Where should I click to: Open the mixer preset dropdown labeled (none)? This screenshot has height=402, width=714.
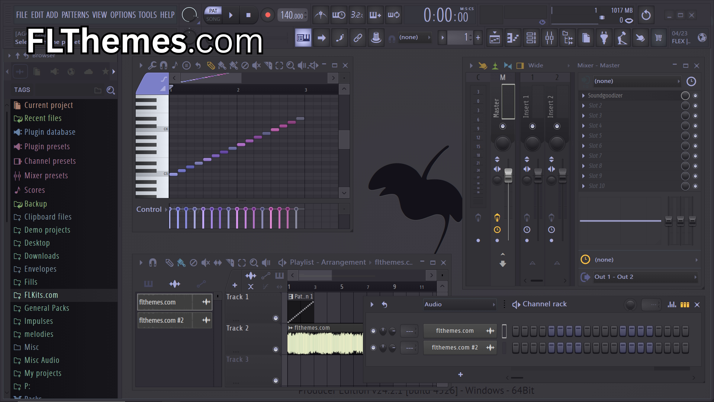tap(637, 81)
